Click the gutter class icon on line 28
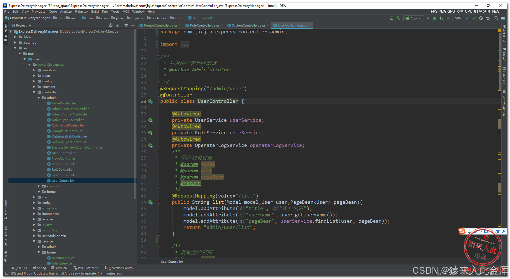Viewport: 510px width, 279px height. [x=151, y=101]
